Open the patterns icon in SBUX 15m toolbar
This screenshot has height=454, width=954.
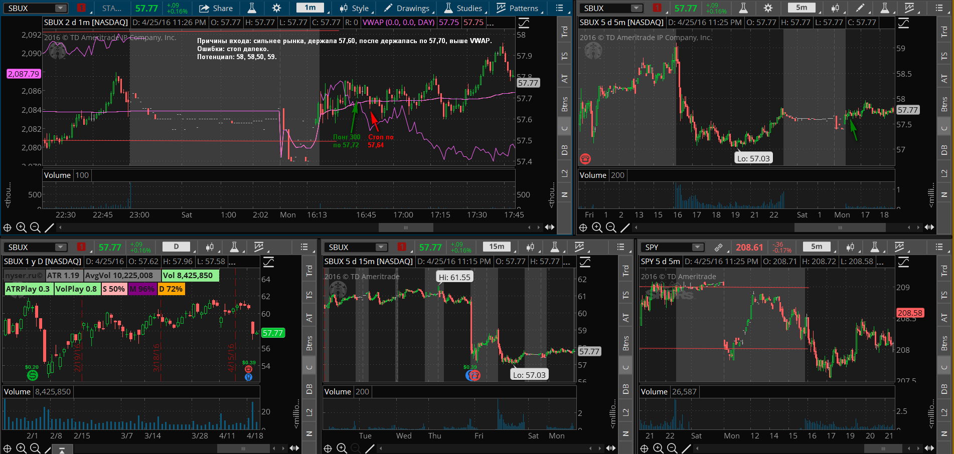[x=579, y=247]
